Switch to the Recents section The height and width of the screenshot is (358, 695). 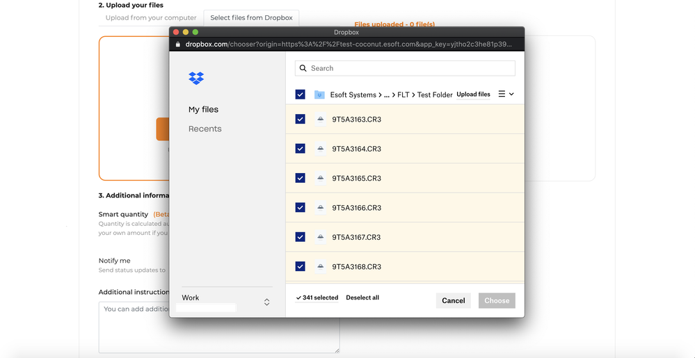tap(205, 129)
